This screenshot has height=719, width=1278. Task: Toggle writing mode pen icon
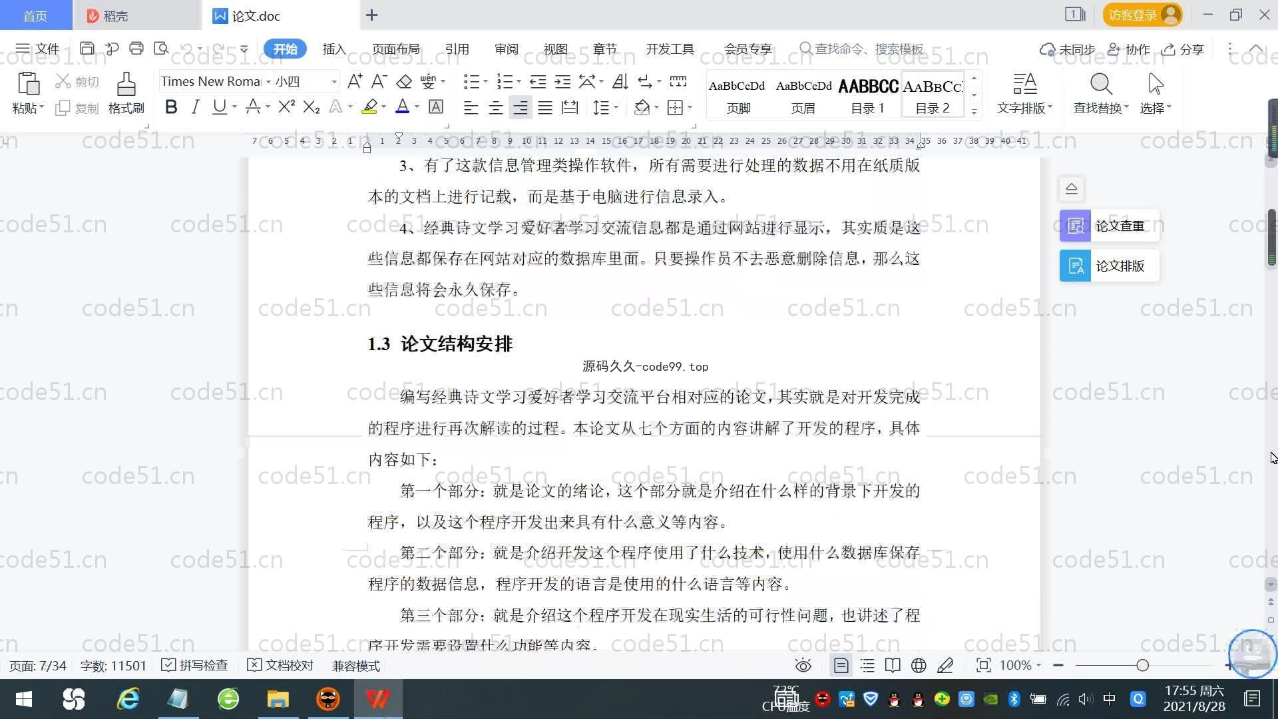click(945, 665)
